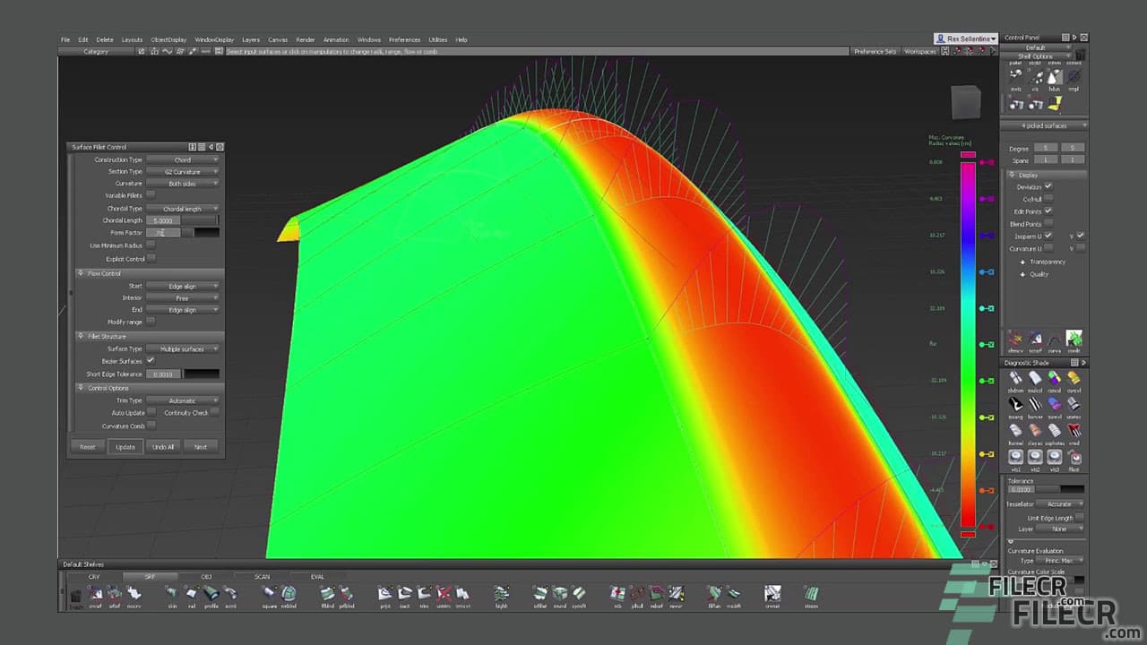Screen dimensions: 1147x645
Task: Select the Skin surface tool
Action: (173, 594)
